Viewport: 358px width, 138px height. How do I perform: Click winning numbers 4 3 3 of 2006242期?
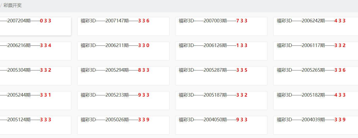[x=340, y=21]
